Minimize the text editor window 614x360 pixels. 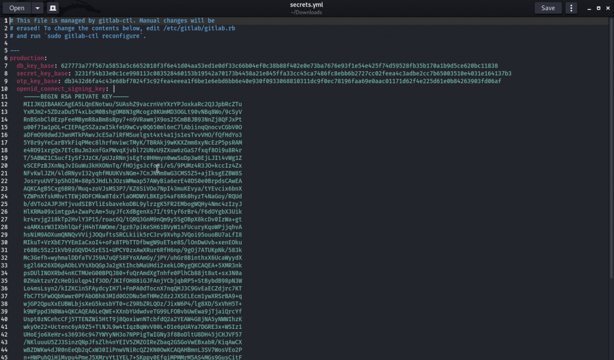click(x=588, y=8)
